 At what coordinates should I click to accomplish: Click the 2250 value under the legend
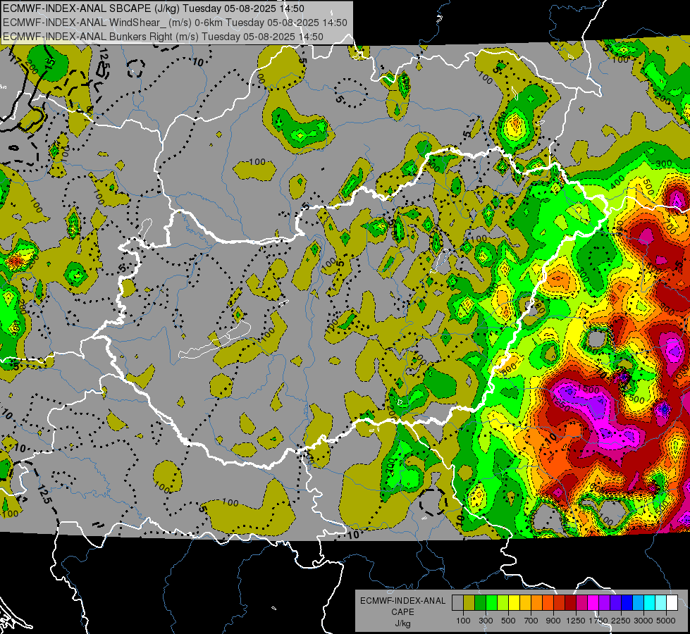[x=621, y=621]
